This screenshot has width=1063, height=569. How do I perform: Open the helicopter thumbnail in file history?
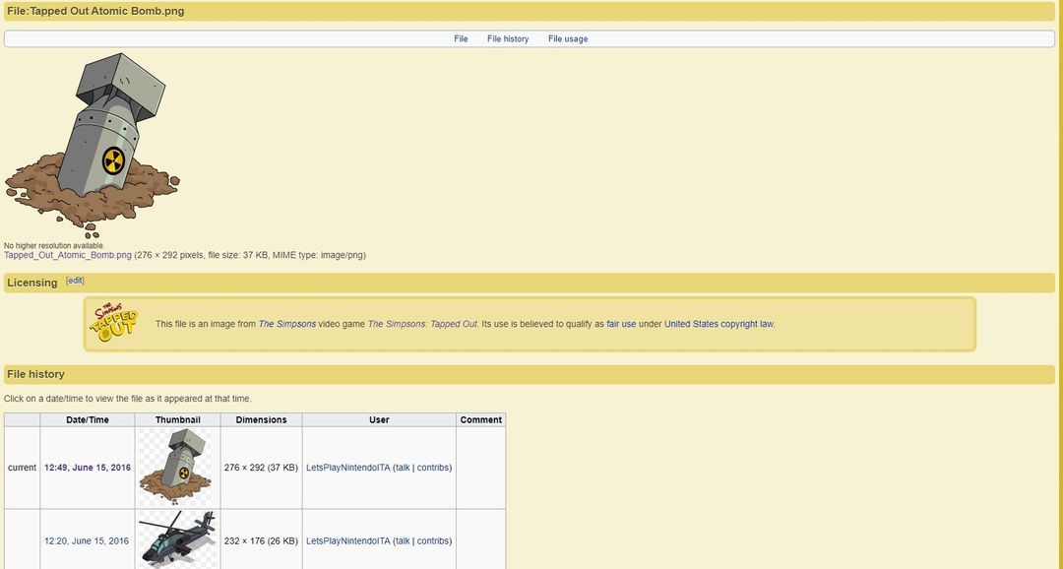point(177,538)
